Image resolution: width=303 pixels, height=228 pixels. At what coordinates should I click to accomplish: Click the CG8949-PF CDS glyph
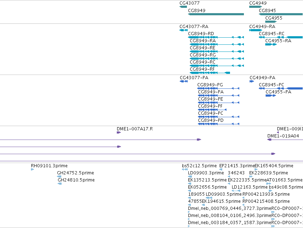point(212,110)
